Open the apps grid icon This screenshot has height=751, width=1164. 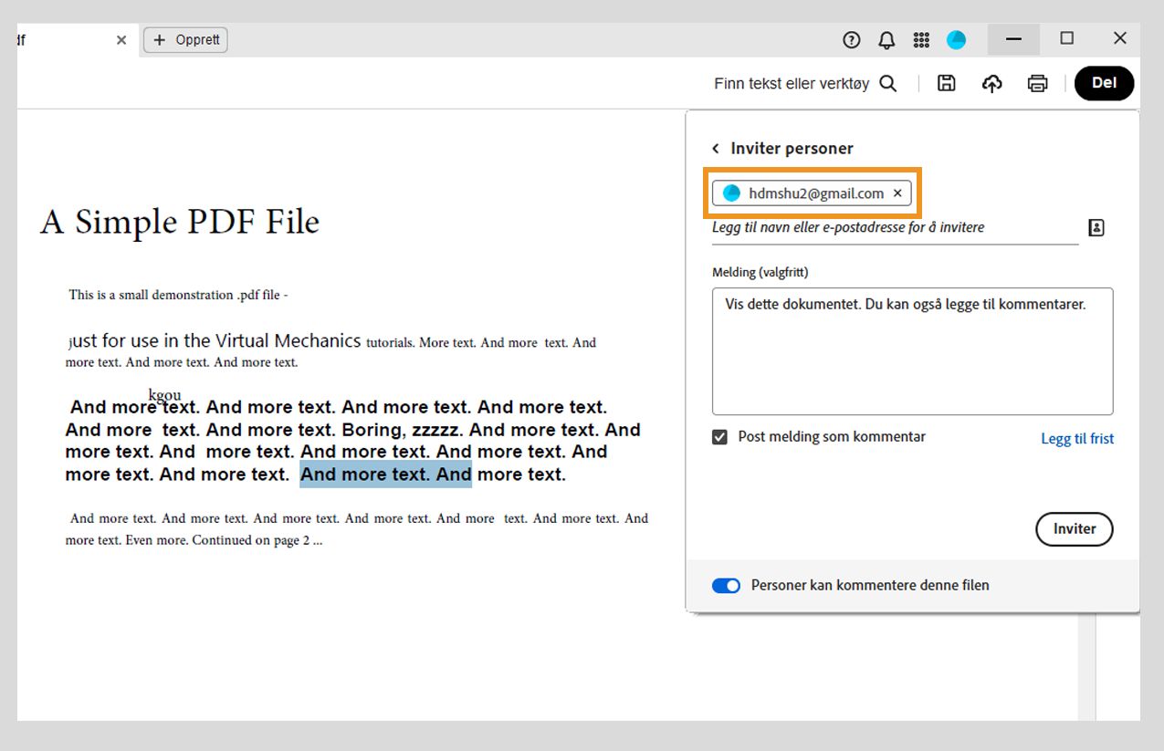click(921, 39)
